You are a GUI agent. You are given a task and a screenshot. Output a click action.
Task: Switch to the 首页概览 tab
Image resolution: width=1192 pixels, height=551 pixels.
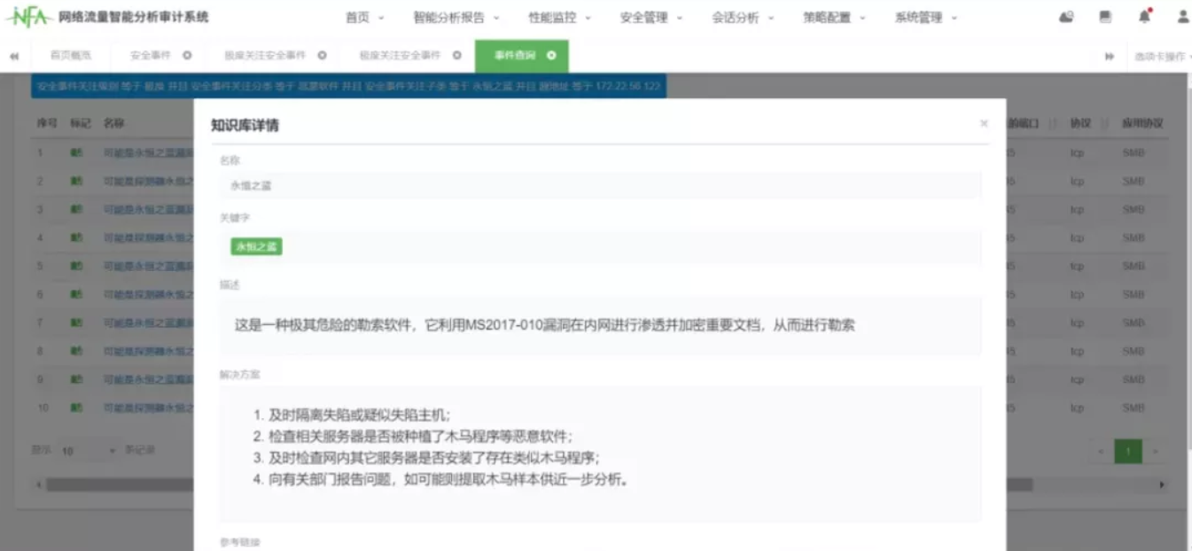pyautogui.click(x=70, y=55)
